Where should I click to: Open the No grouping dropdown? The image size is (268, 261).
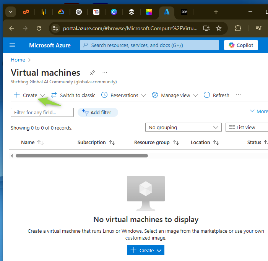pos(184,127)
